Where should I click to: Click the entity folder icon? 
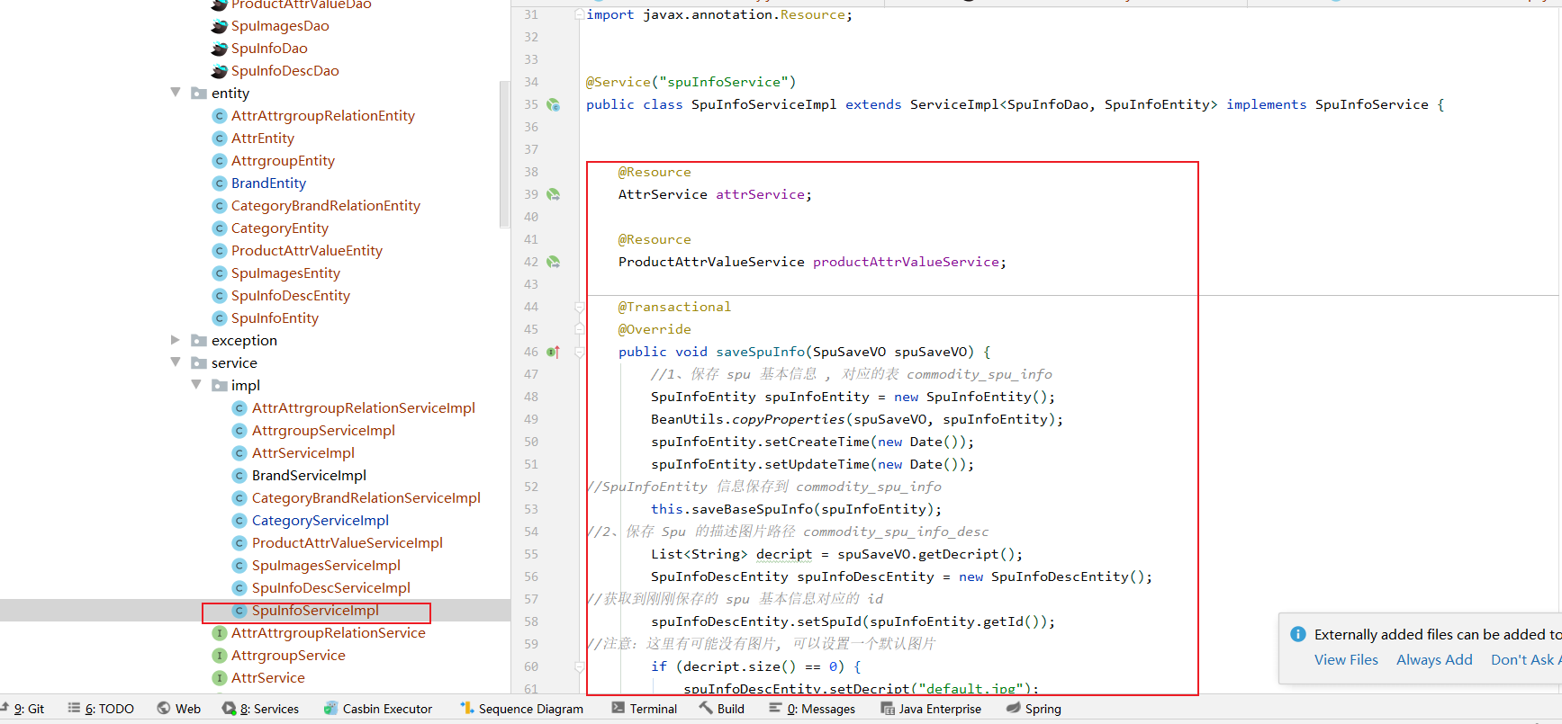(199, 94)
